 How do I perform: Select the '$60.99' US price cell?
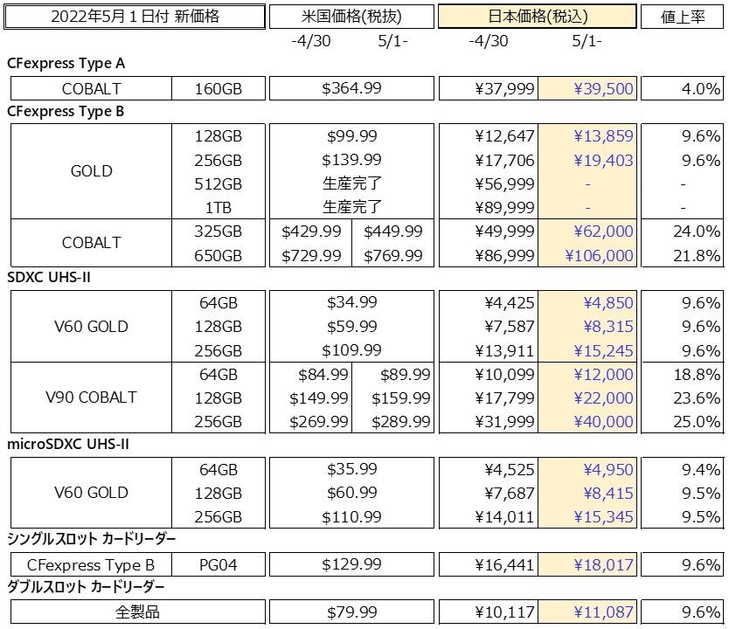[x=352, y=493]
